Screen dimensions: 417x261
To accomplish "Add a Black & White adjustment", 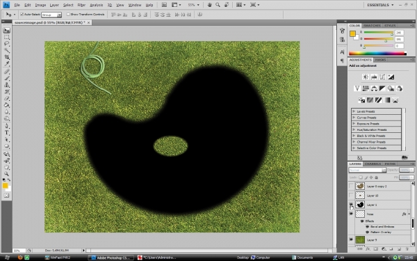I will [x=382, y=88].
